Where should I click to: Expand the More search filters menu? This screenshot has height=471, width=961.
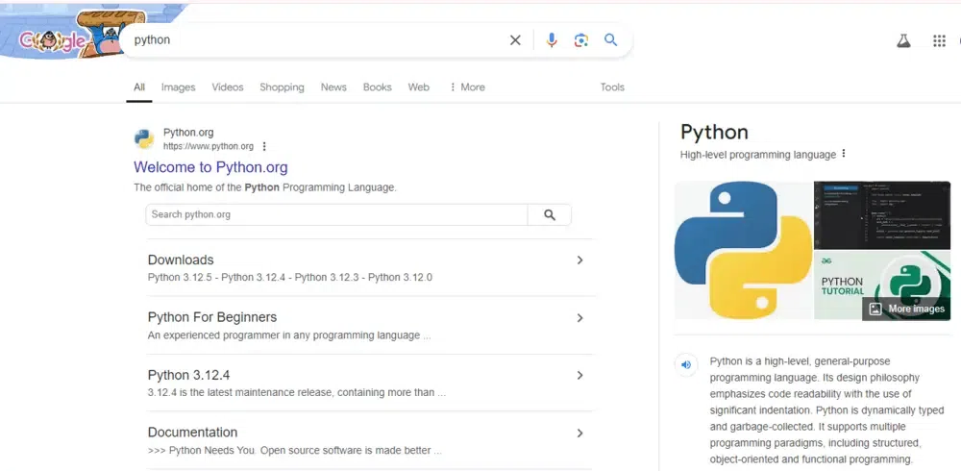coord(467,87)
